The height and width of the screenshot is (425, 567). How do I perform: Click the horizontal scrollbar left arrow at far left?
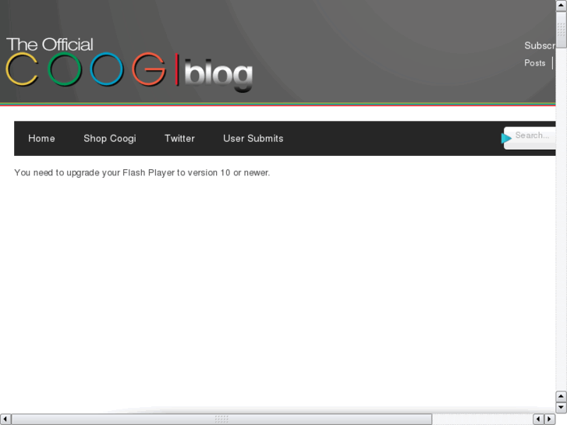tap(5, 420)
